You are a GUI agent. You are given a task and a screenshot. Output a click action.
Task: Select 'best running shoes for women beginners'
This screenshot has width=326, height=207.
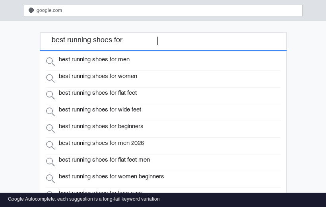(x=163, y=179)
